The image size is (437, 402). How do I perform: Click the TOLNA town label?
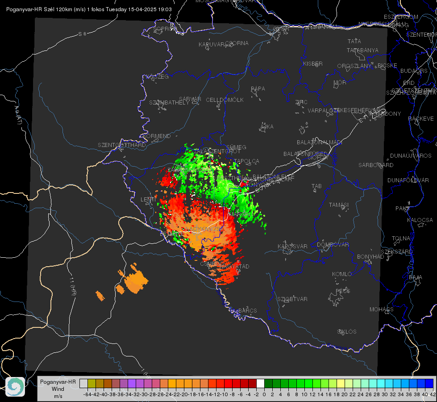pyautogui.click(x=401, y=239)
